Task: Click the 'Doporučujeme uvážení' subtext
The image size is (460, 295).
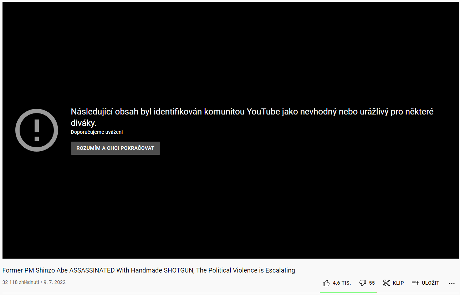Action: (97, 132)
